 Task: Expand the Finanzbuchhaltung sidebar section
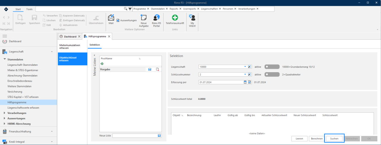[52, 132]
